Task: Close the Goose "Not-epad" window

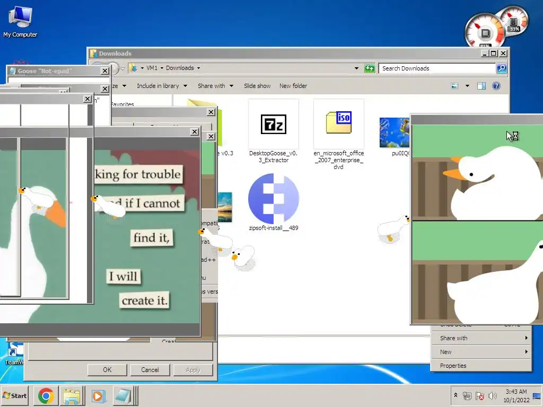Action: [x=105, y=71]
